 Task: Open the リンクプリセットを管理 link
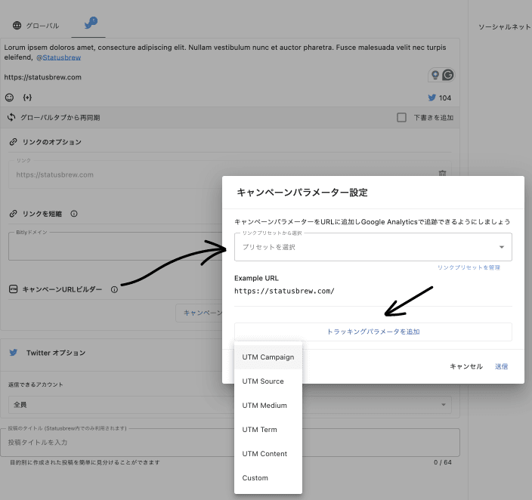tap(469, 267)
